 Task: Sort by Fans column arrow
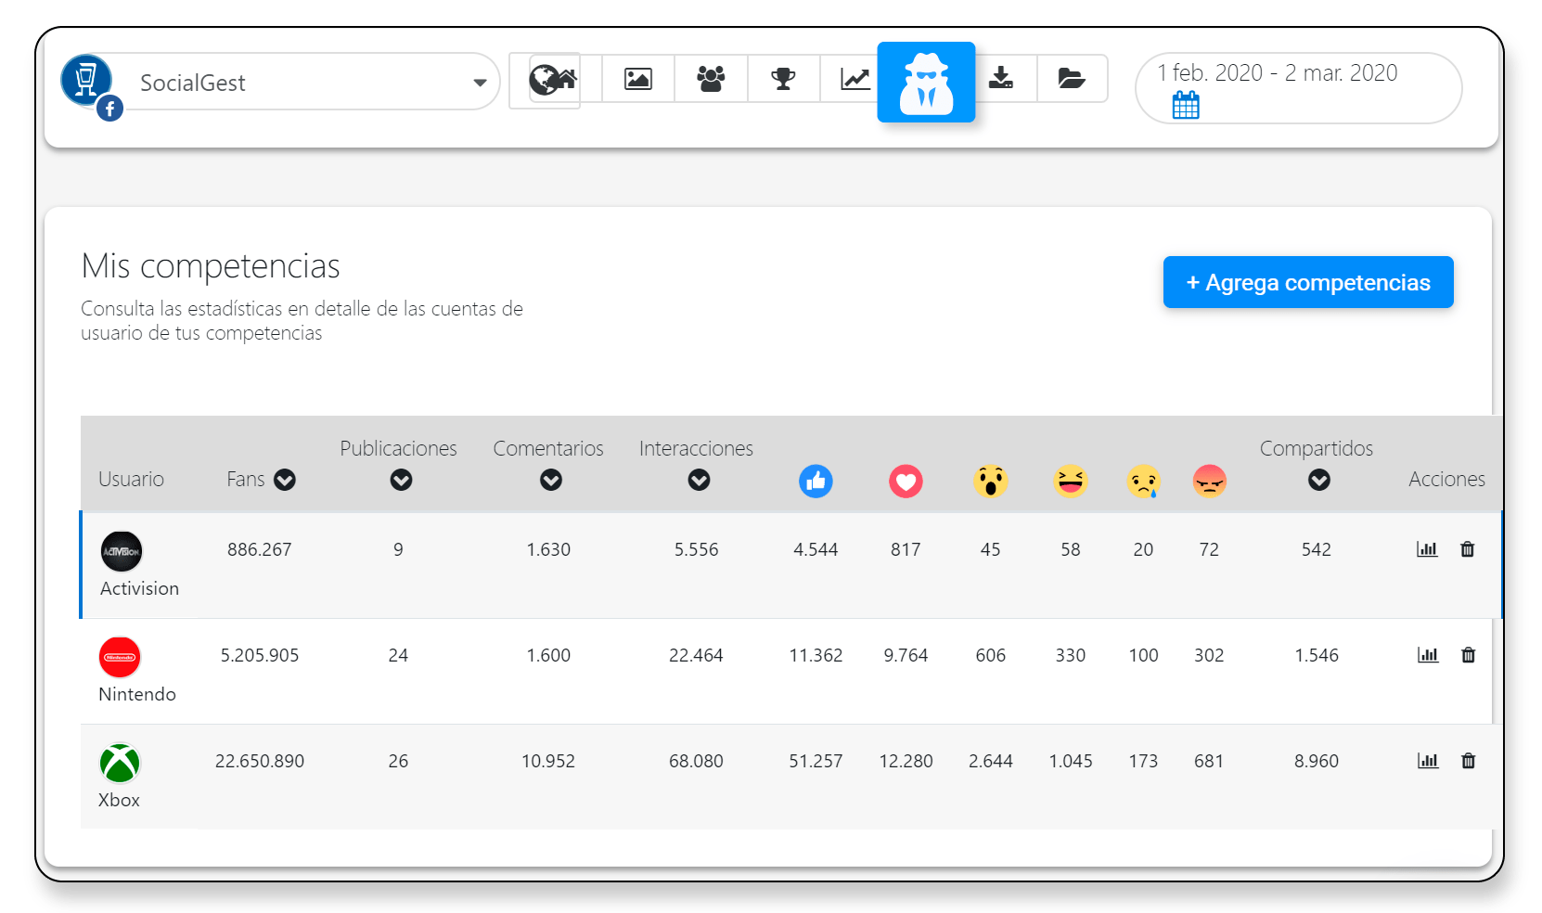click(x=285, y=480)
